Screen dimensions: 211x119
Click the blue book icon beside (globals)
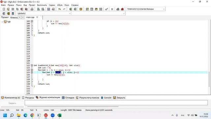(13, 14)
